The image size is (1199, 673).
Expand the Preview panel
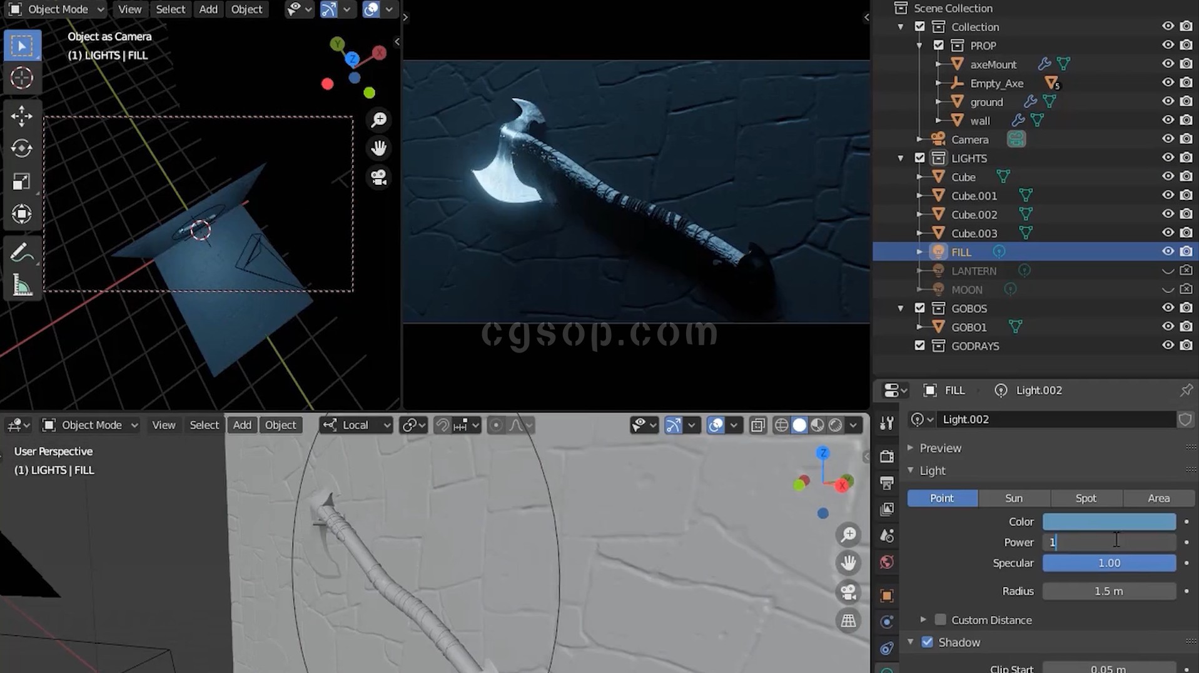(x=910, y=447)
